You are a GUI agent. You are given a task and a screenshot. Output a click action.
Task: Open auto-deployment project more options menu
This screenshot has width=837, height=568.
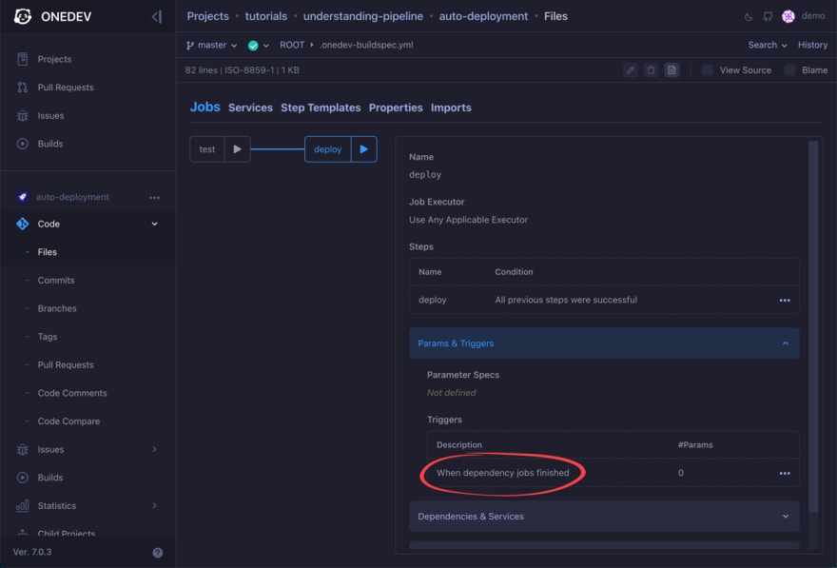[154, 198]
